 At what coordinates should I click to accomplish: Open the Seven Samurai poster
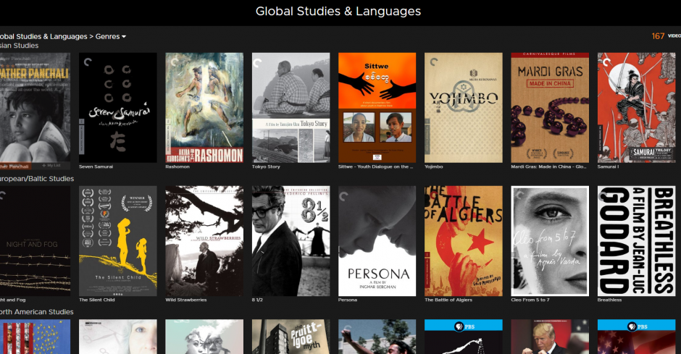[x=117, y=108]
